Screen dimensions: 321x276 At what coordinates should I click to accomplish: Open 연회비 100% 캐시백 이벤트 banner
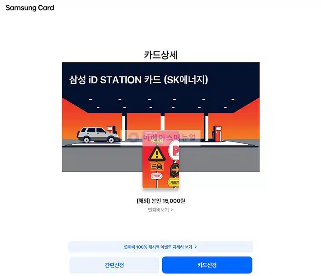tap(160, 247)
